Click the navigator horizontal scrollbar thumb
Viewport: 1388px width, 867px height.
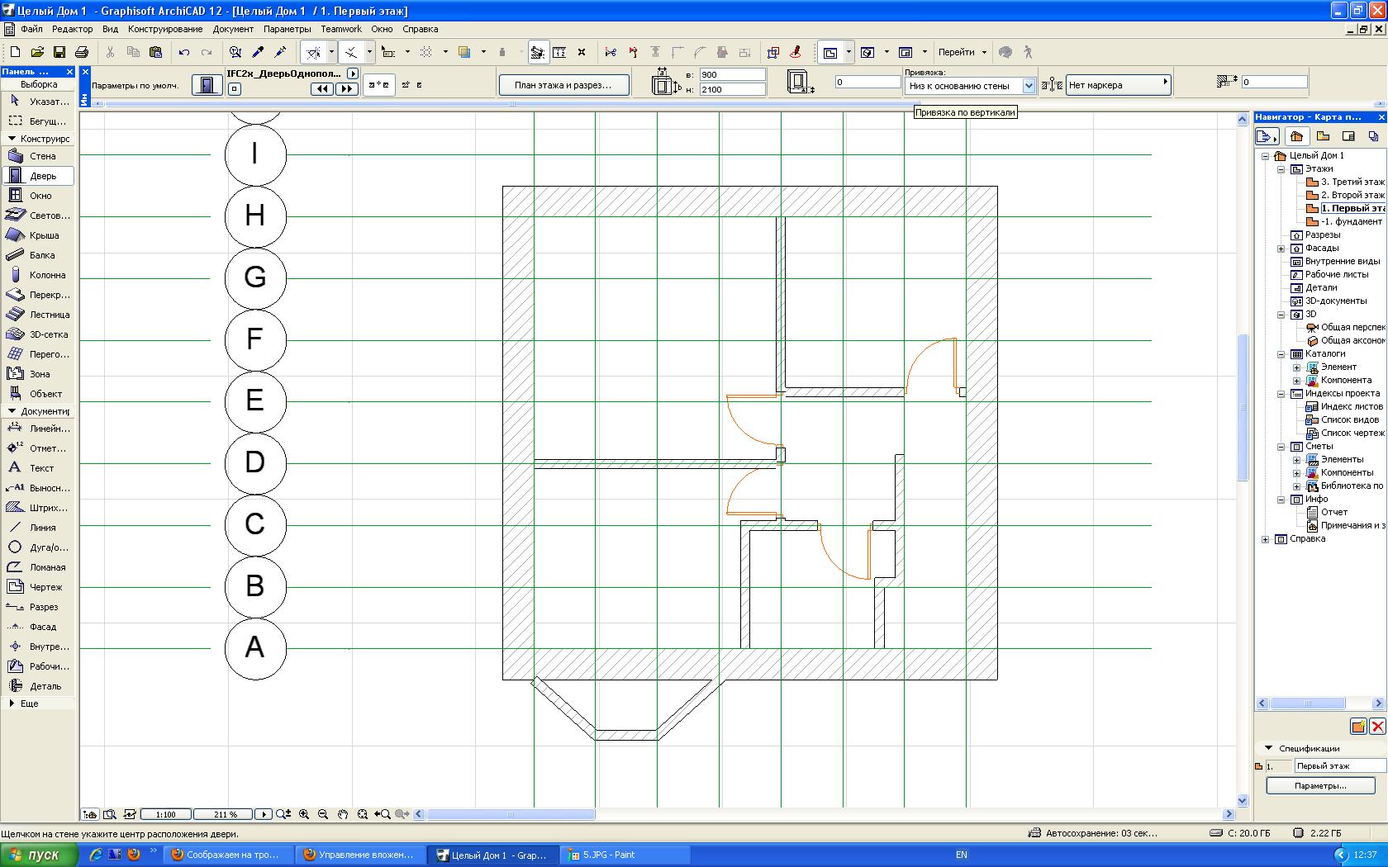pos(1308,704)
